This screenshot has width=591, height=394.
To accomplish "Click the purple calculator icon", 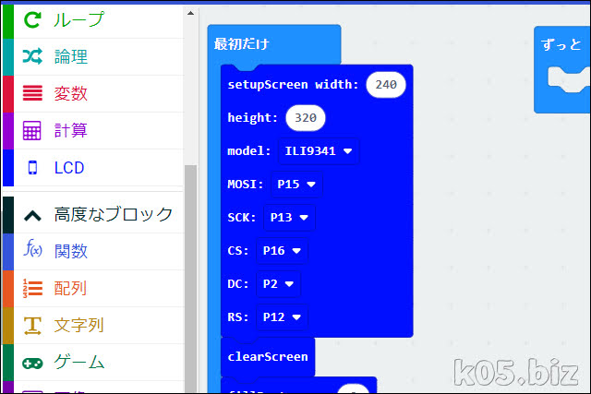I will [32, 130].
